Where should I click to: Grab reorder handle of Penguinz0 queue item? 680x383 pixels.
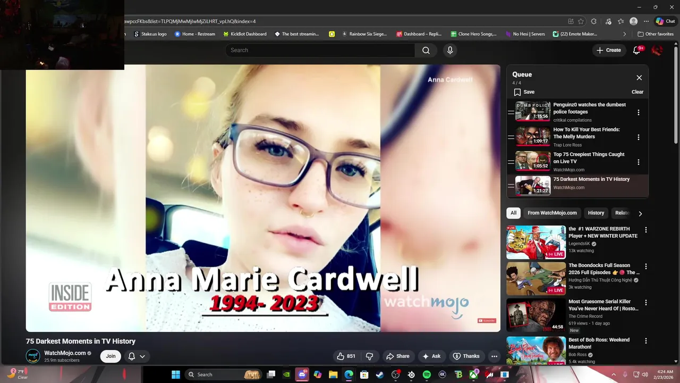[x=511, y=112]
